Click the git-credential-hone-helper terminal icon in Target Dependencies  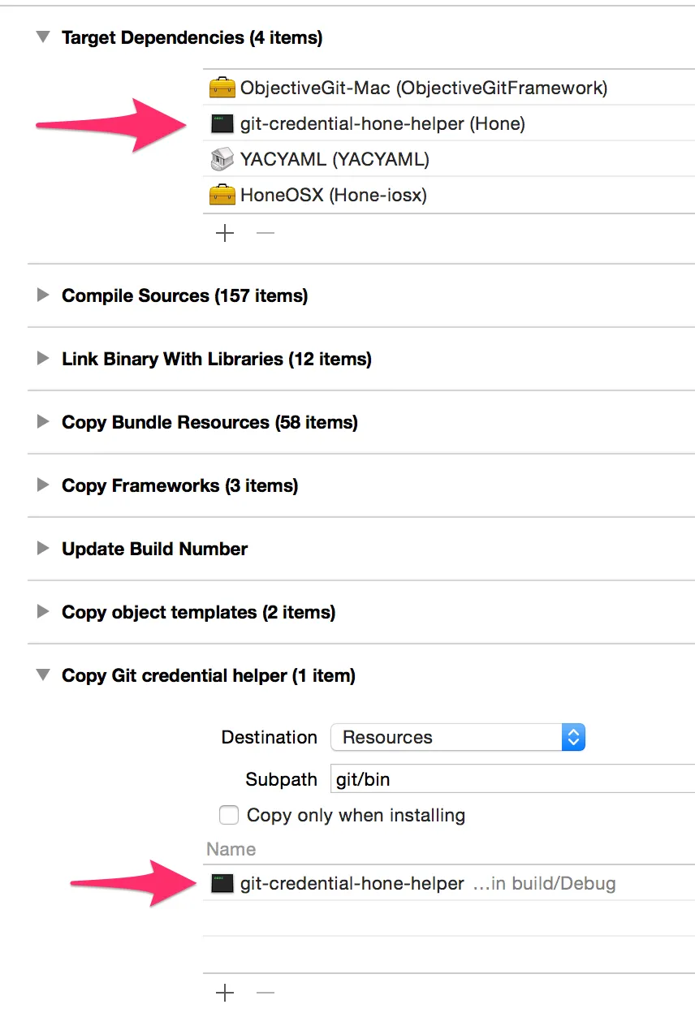click(x=222, y=123)
